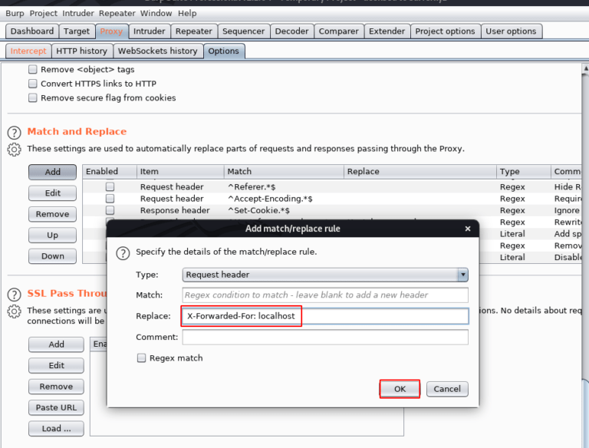Enable the Regex match checkbox
Viewport: 589px width, 448px height.
[142, 358]
